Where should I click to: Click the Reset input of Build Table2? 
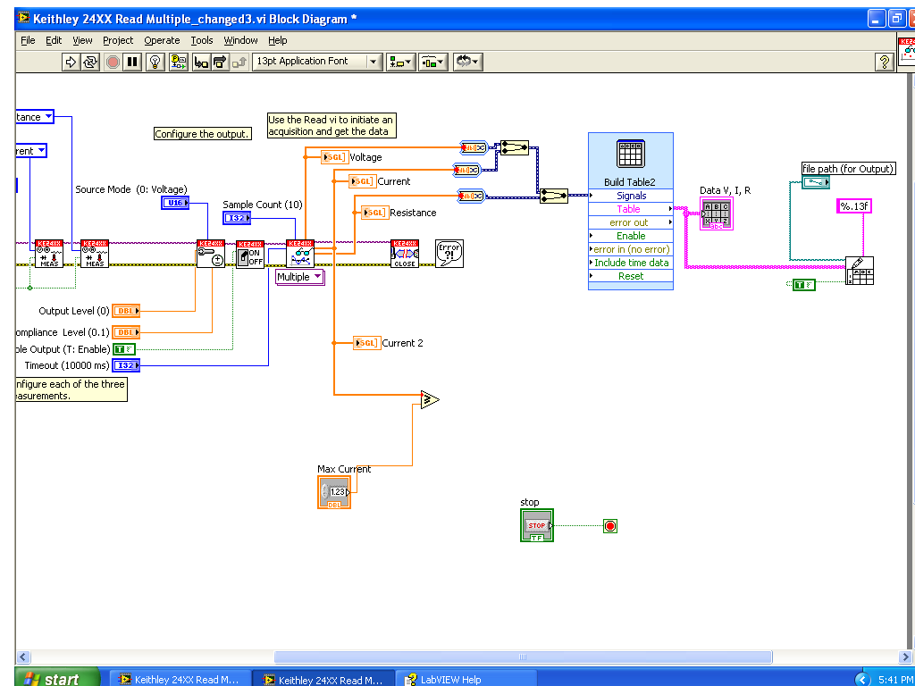tap(630, 276)
